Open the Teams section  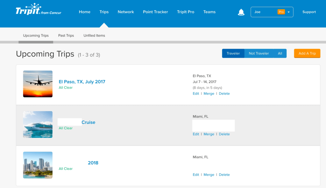tap(209, 12)
